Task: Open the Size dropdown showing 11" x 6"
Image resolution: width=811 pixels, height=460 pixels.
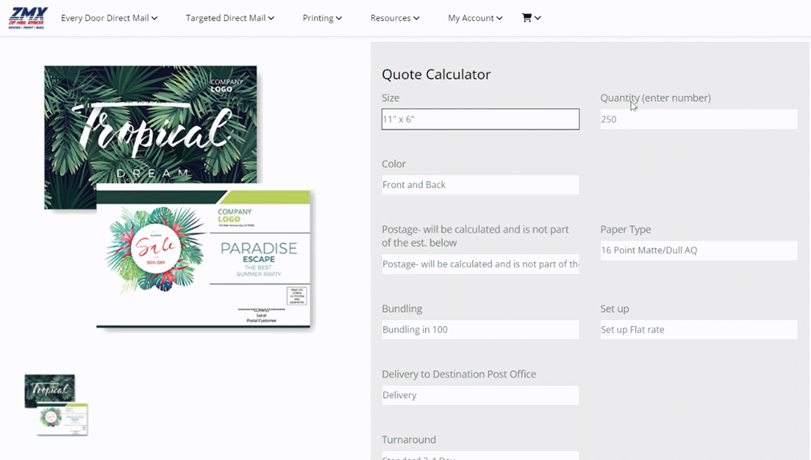Action: (480, 119)
